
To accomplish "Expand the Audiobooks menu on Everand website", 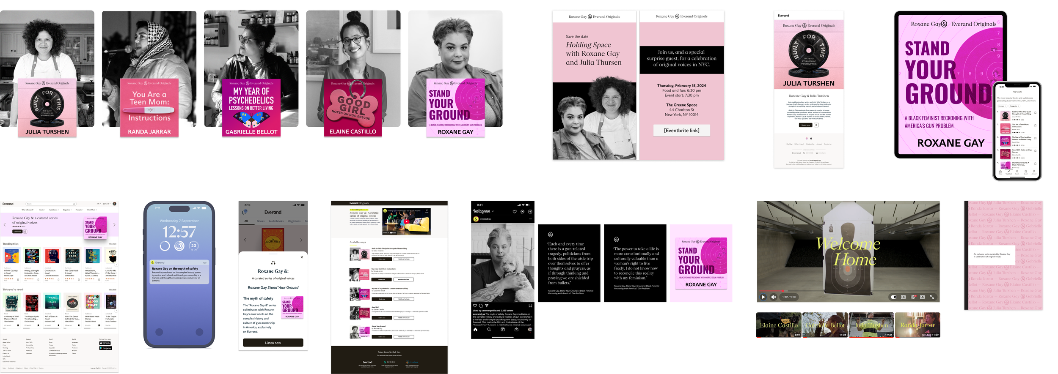I will (54, 210).
